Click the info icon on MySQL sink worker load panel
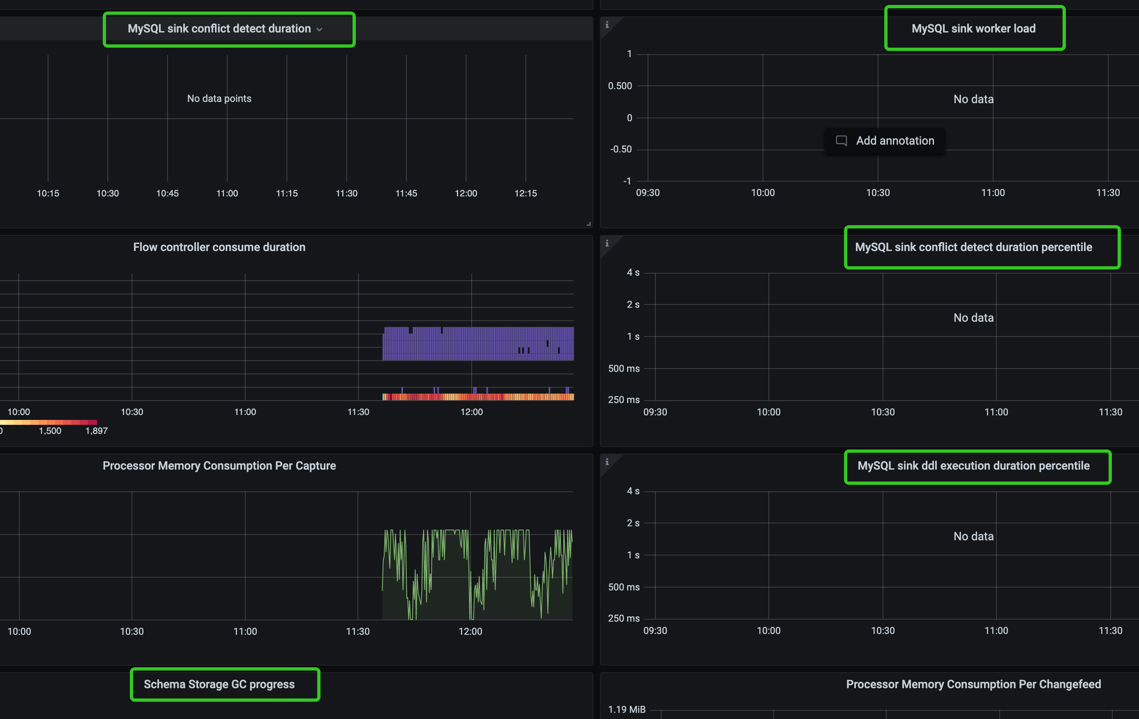 [x=608, y=25]
